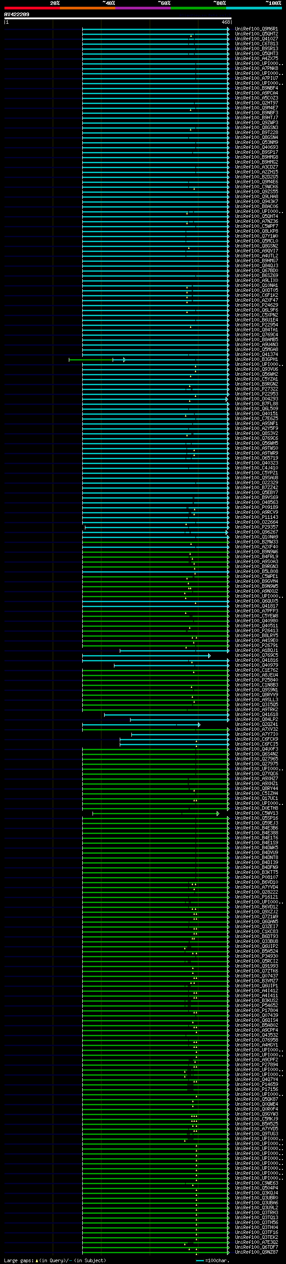Click the red ~20% identity legend segment

tap(32, 8)
